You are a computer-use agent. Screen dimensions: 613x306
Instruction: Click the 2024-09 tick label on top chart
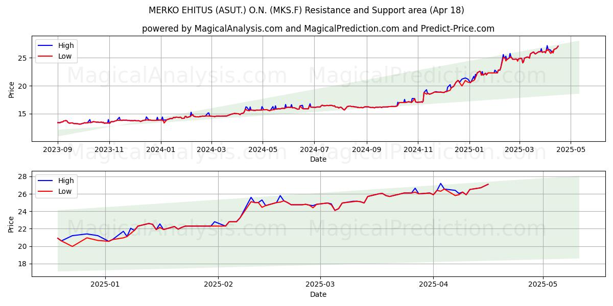[367, 150]
